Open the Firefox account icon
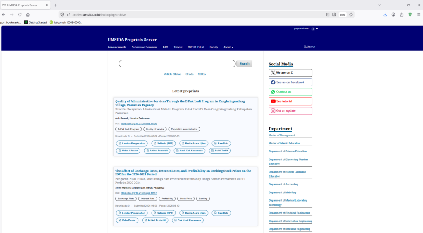Image resolution: width=423 pixels, height=233 pixels. [x=393, y=14]
